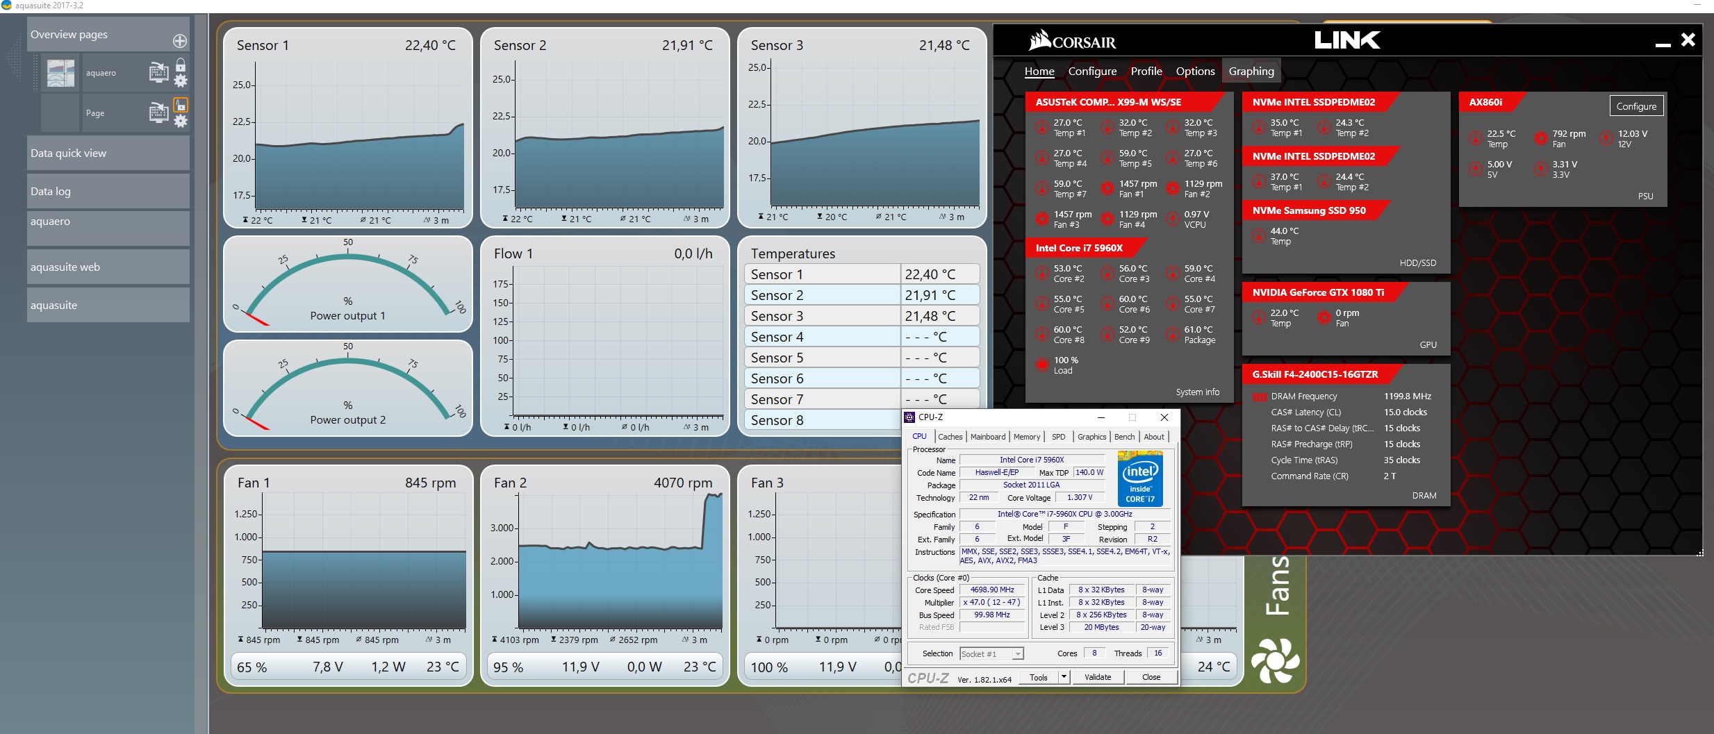Click Package 61.0 °C thermometer icon
The width and height of the screenshot is (1714, 734).
[x=1173, y=335]
